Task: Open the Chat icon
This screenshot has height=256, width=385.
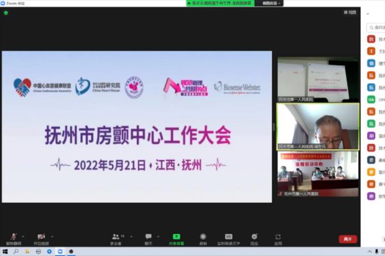Action: point(148,237)
